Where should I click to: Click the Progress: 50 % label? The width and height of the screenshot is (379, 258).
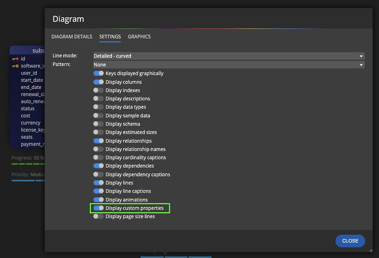28,158
